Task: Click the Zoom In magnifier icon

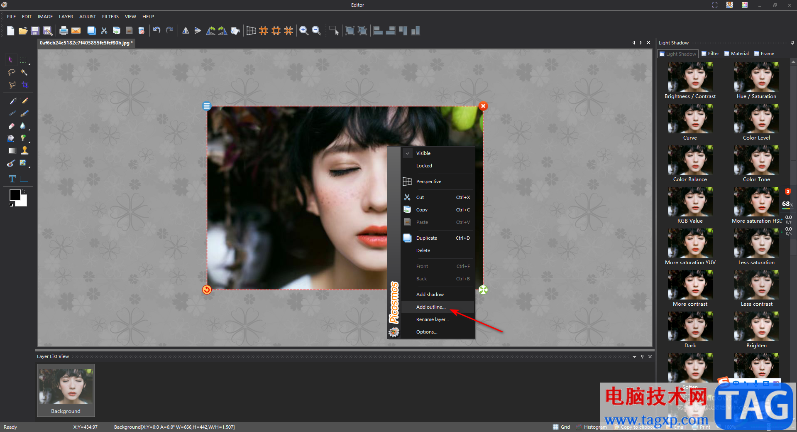Action: point(304,31)
